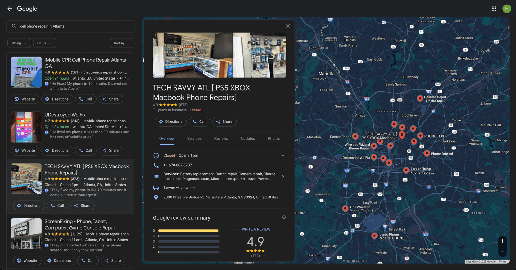Click Directions in the TECH SAVVY details panel
The height and width of the screenshot is (270, 516).
[171, 122]
